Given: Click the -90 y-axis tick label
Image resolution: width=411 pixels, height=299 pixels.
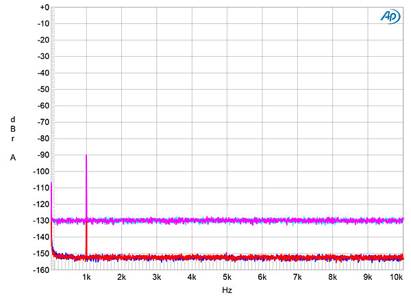Looking at the screenshot, I should 40,155.
